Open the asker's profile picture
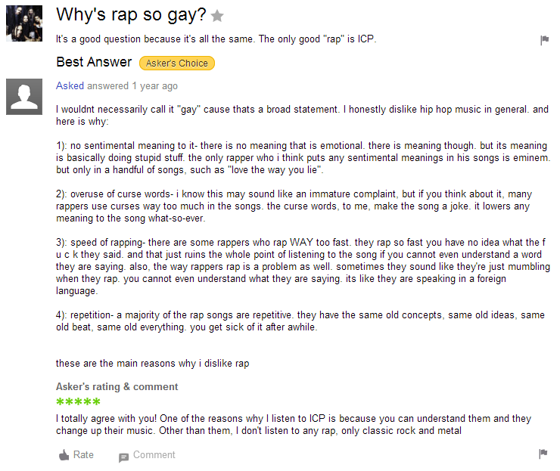This screenshot has height=471, width=560. tap(24, 23)
